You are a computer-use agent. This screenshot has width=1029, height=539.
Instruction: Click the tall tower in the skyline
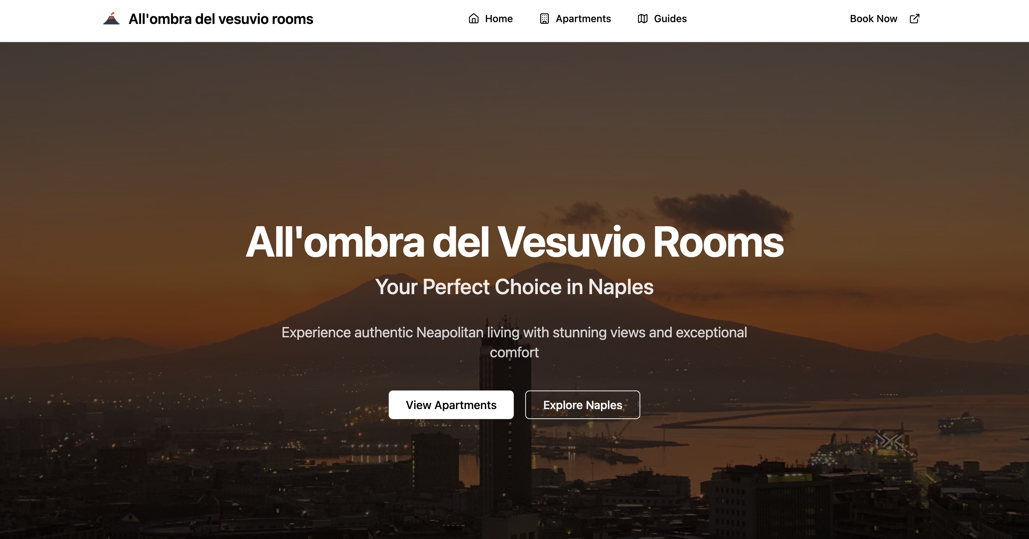click(x=505, y=415)
